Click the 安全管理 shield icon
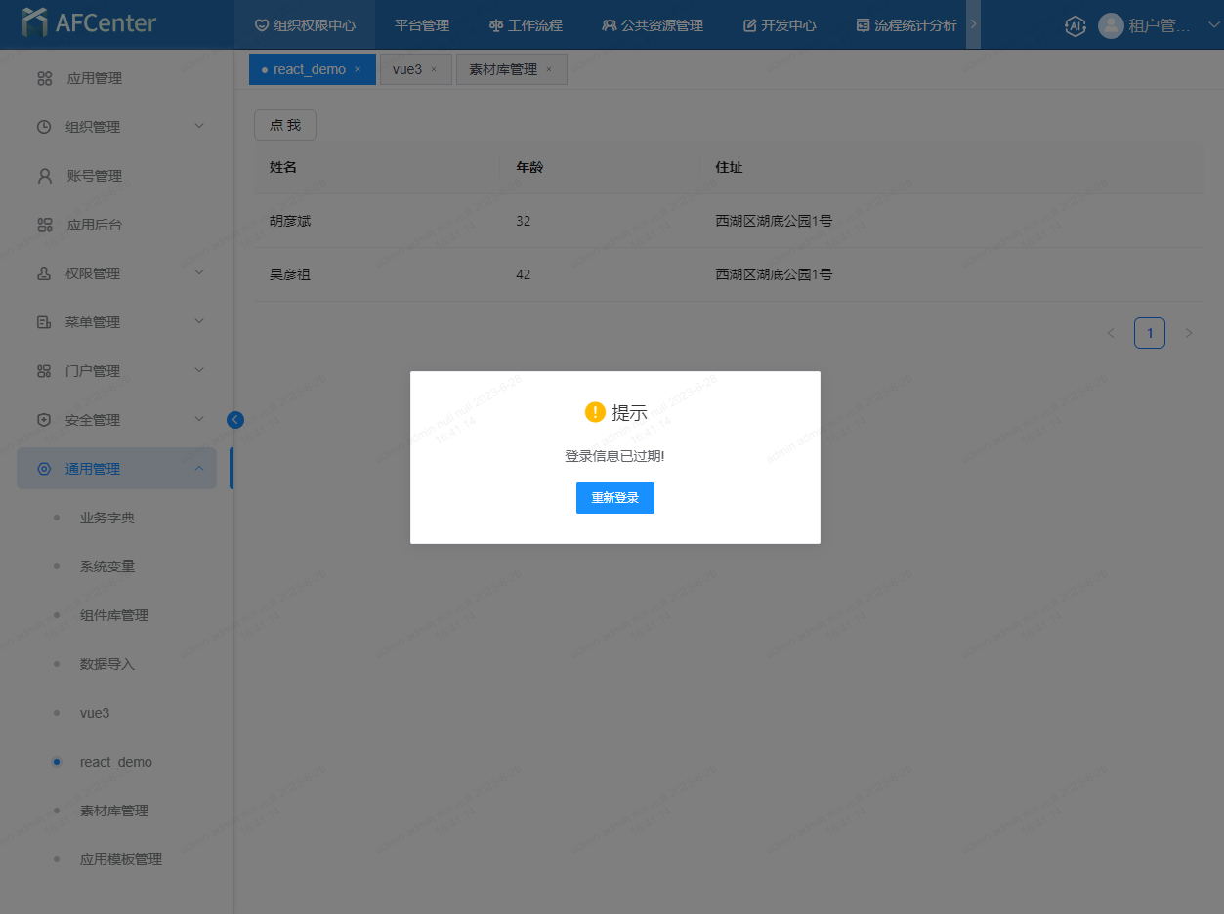 pos(44,420)
